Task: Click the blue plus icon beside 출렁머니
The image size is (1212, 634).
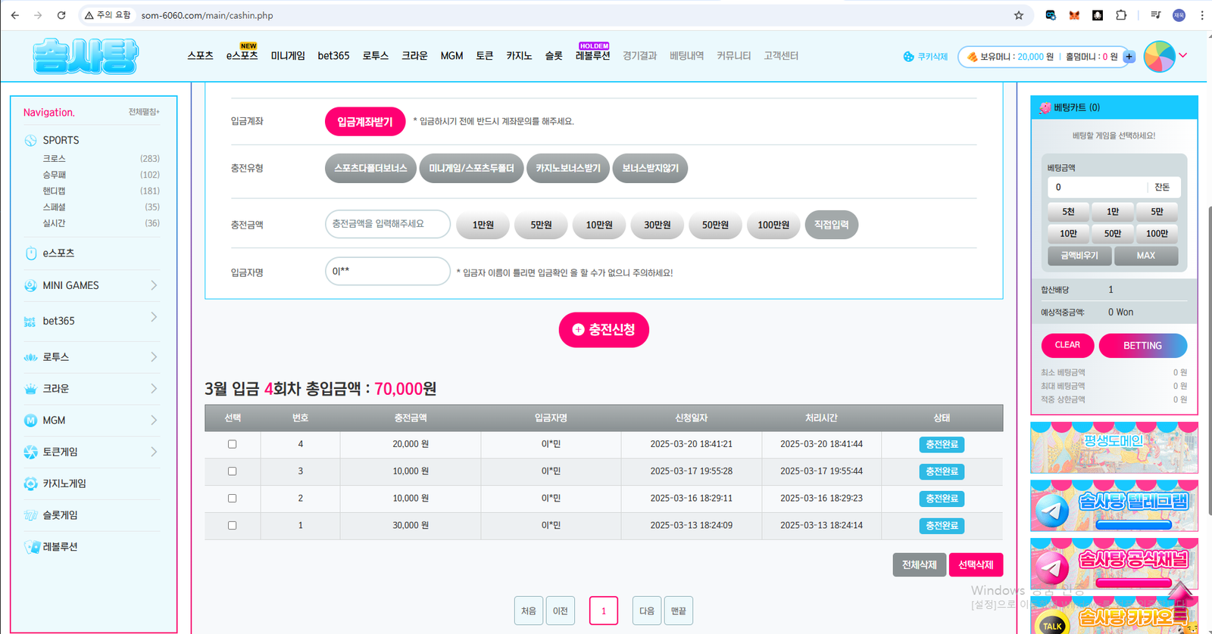Action: coord(1129,57)
